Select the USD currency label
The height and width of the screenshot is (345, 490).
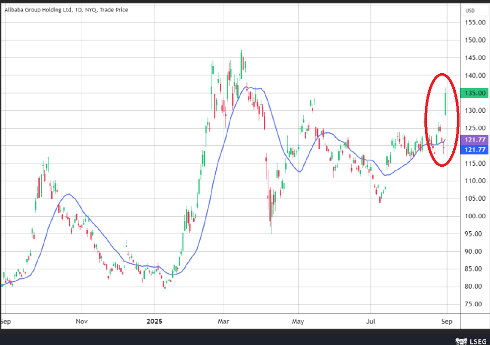[x=470, y=11]
